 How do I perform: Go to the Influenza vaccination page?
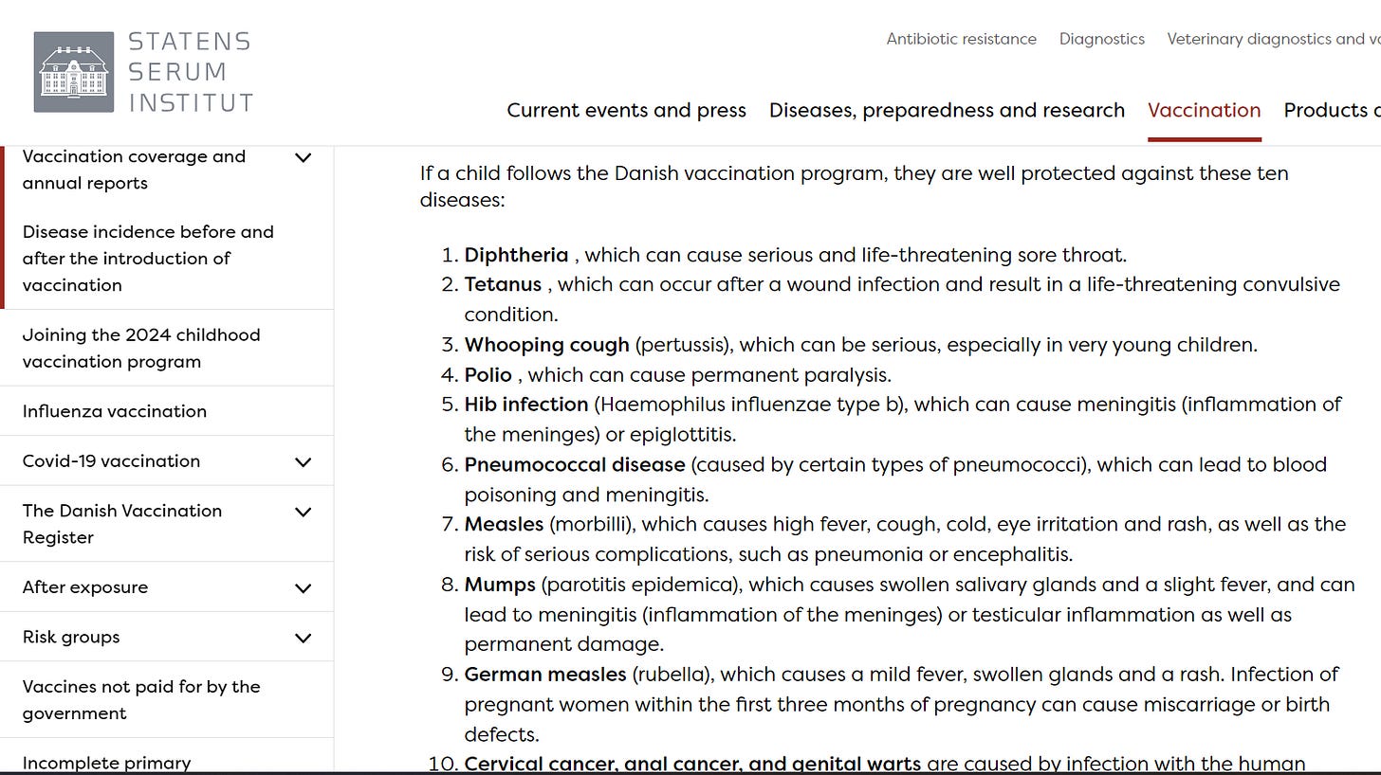coord(114,411)
